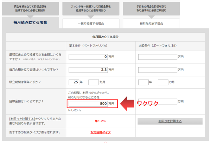Click the initial investment field in Portfolio A
This screenshot has width=211, height=143.
(88, 57)
